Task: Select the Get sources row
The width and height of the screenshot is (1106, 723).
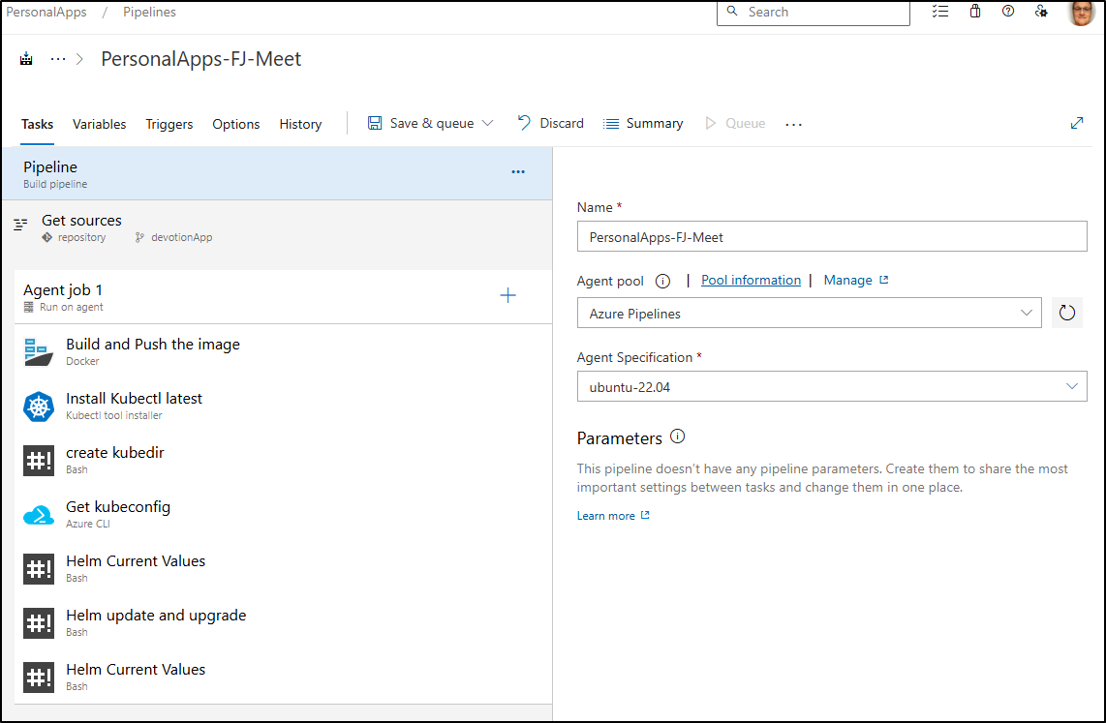Action: (277, 228)
